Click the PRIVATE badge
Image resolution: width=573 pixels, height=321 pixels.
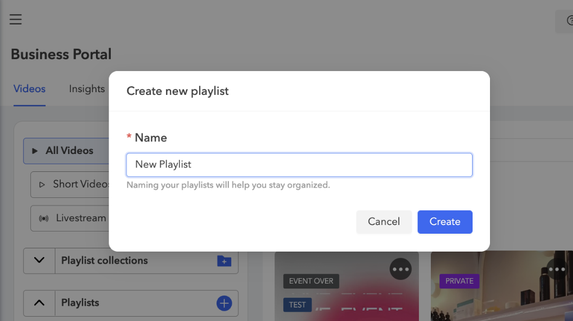pyautogui.click(x=460, y=281)
